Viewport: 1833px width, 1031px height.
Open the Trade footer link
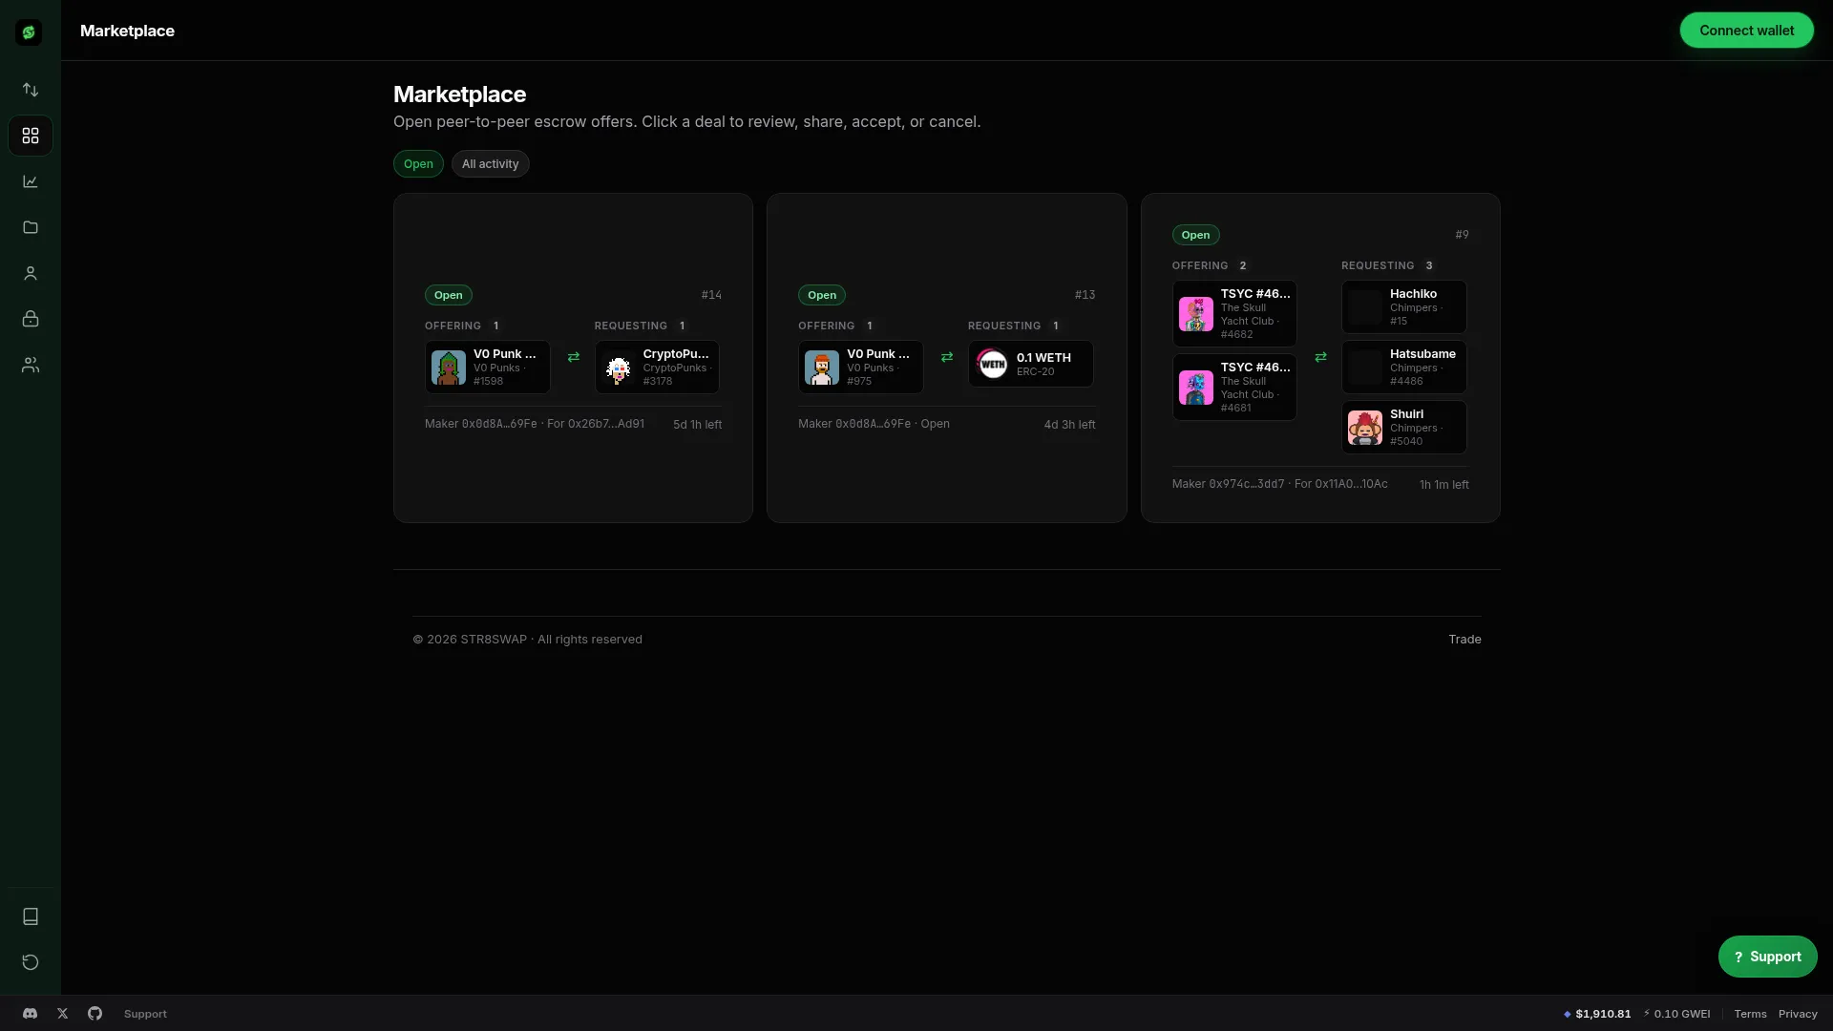point(1464,640)
